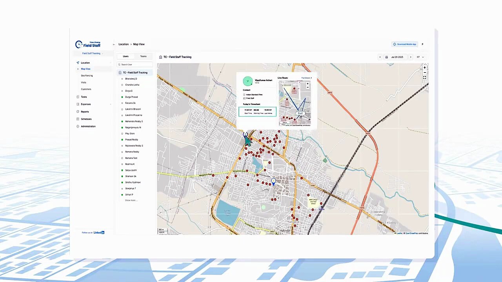Zoom out on Live Route mini map

[x=307, y=87]
